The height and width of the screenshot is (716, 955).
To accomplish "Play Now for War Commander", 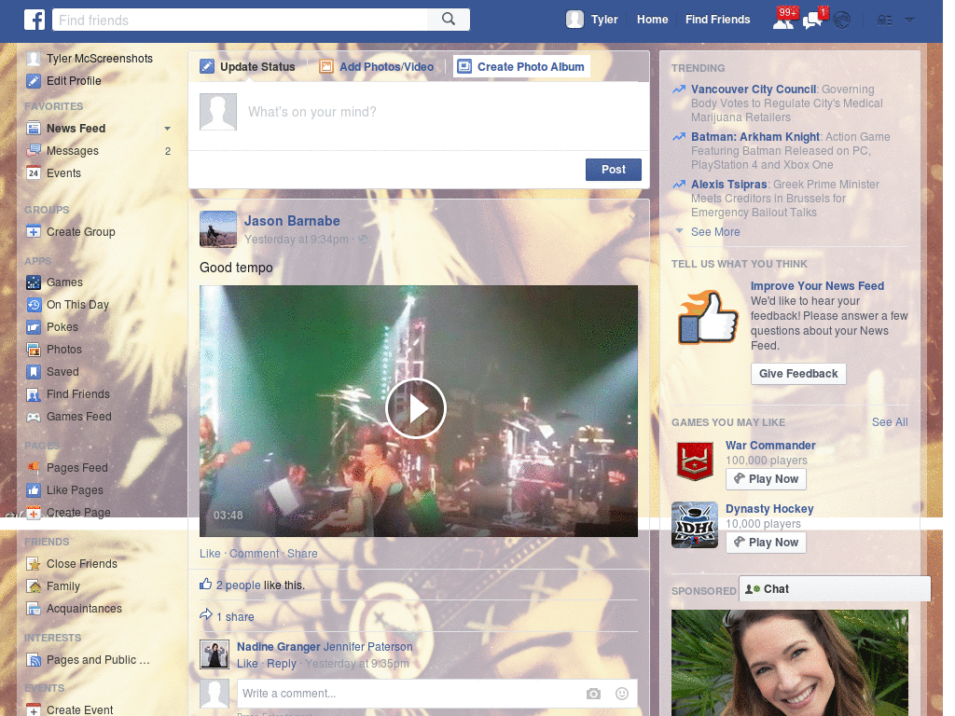I will tap(767, 479).
